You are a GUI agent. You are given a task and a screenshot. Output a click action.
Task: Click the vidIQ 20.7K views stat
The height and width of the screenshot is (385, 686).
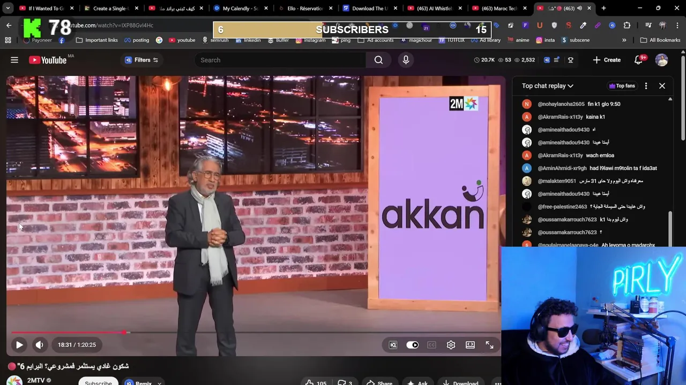pos(484,60)
